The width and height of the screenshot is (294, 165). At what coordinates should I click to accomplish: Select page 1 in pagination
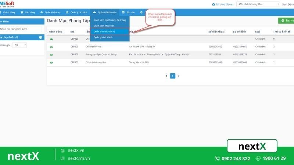[x=173, y=76]
